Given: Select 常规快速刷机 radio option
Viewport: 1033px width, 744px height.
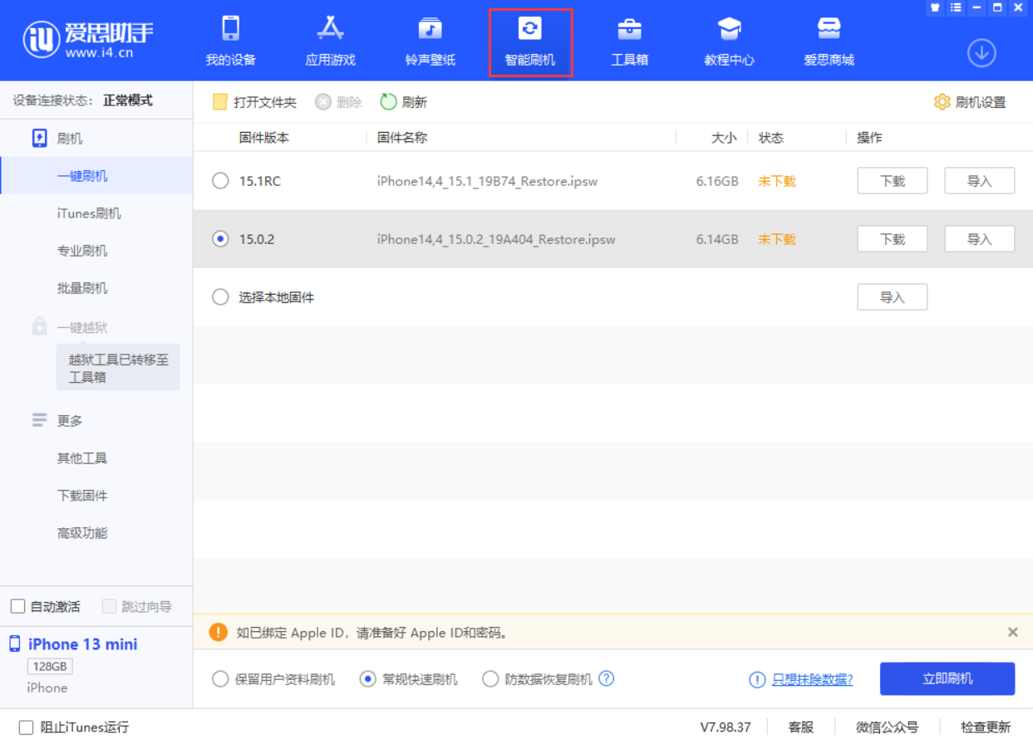Looking at the screenshot, I should (368, 679).
